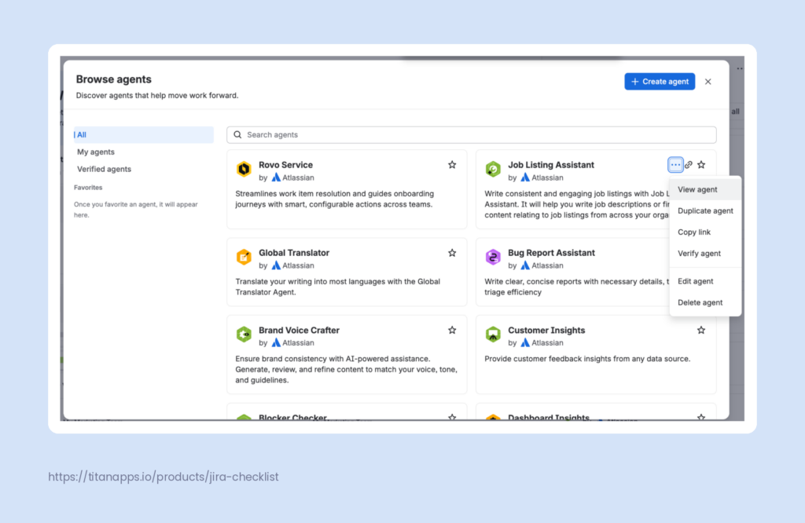Click the Brand Voice Crafter agent icon
Viewport: 805px width, 523px height.
tap(244, 335)
